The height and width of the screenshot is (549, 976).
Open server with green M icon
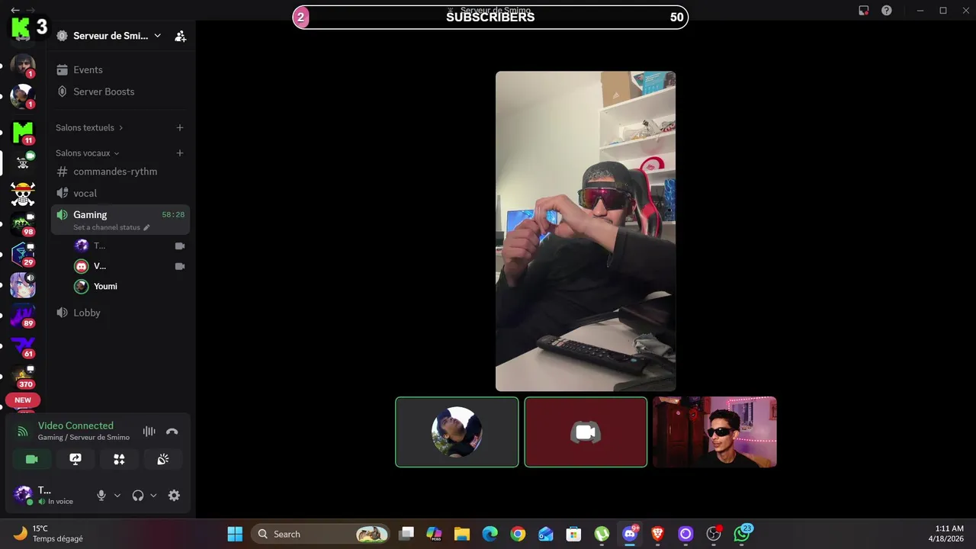pyautogui.click(x=23, y=131)
